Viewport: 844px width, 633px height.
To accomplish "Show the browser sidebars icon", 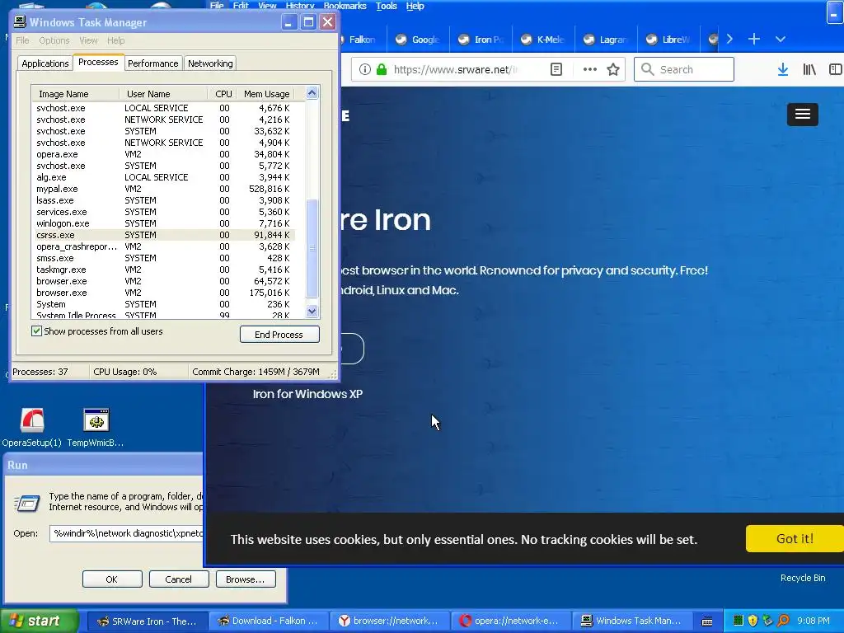I will (836, 69).
